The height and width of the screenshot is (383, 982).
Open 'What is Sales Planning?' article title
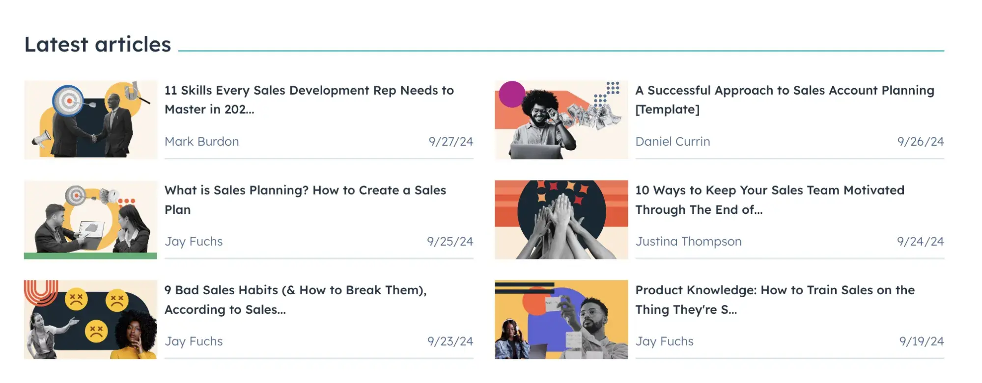click(305, 200)
